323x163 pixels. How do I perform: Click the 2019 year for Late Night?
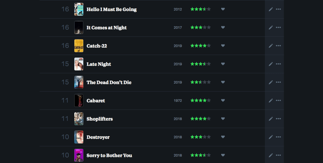(178, 64)
